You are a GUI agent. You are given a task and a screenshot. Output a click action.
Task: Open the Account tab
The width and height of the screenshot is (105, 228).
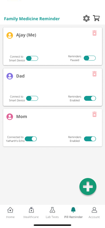[x=94, y=213]
